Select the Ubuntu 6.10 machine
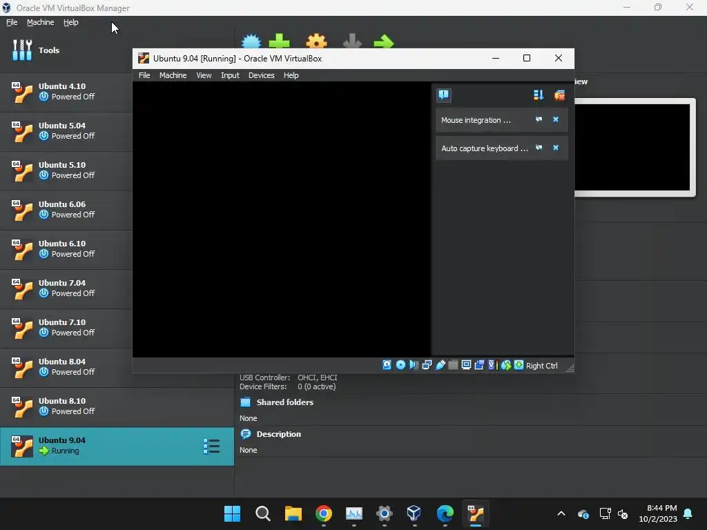The width and height of the screenshot is (707, 530). 66,248
